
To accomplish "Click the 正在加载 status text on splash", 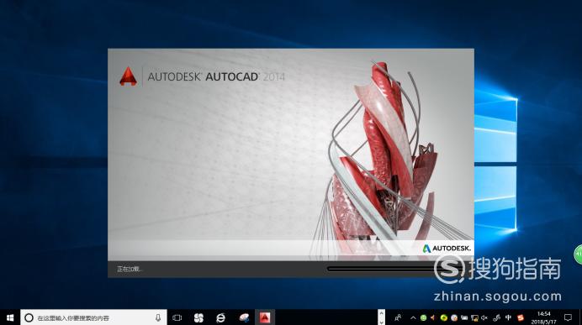I will pos(130,269).
